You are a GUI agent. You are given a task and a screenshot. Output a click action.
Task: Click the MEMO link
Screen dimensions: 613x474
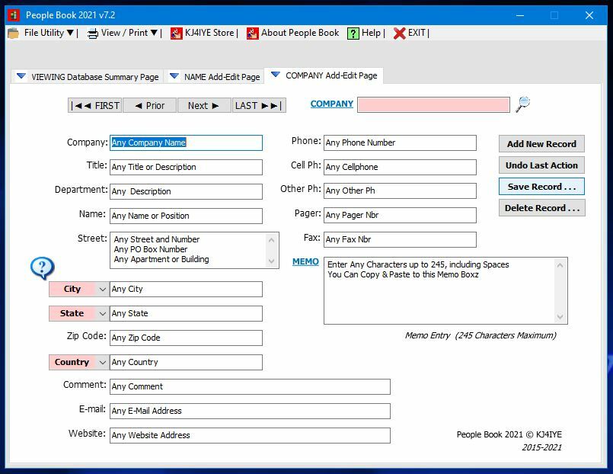click(305, 261)
